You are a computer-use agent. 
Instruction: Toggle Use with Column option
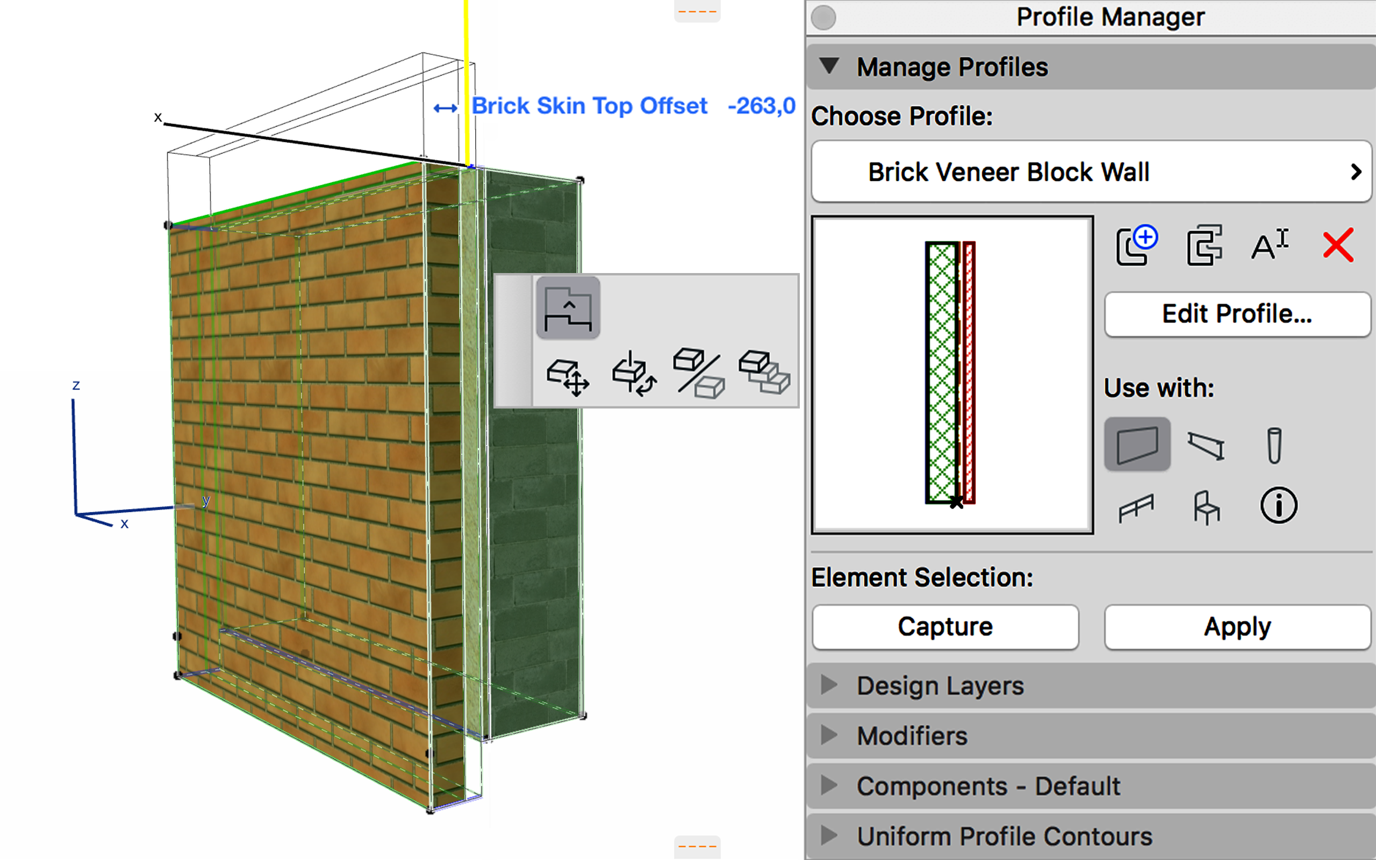click(x=1274, y=446)
